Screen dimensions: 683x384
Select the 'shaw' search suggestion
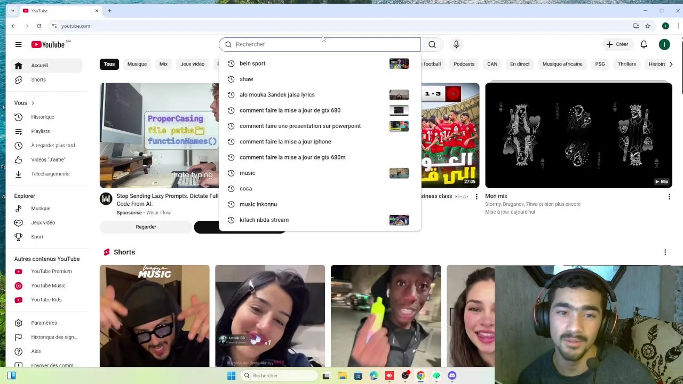[320, 79]
